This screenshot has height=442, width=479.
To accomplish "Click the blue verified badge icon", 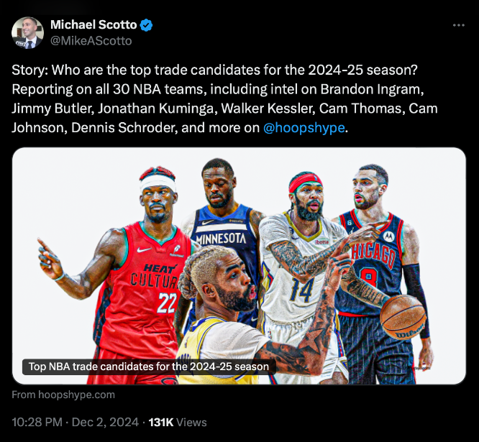I will pos(146,25).
